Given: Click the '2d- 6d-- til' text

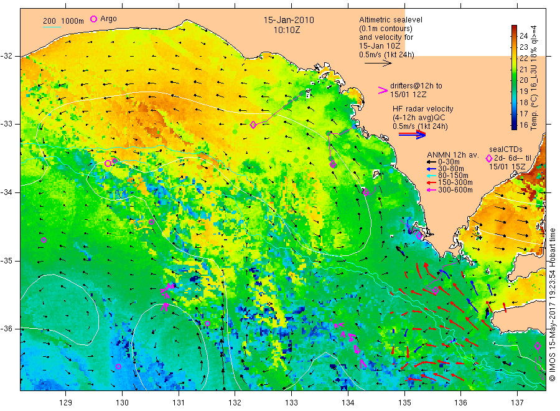Looking at the screenshot, I should tap(513, 158).
